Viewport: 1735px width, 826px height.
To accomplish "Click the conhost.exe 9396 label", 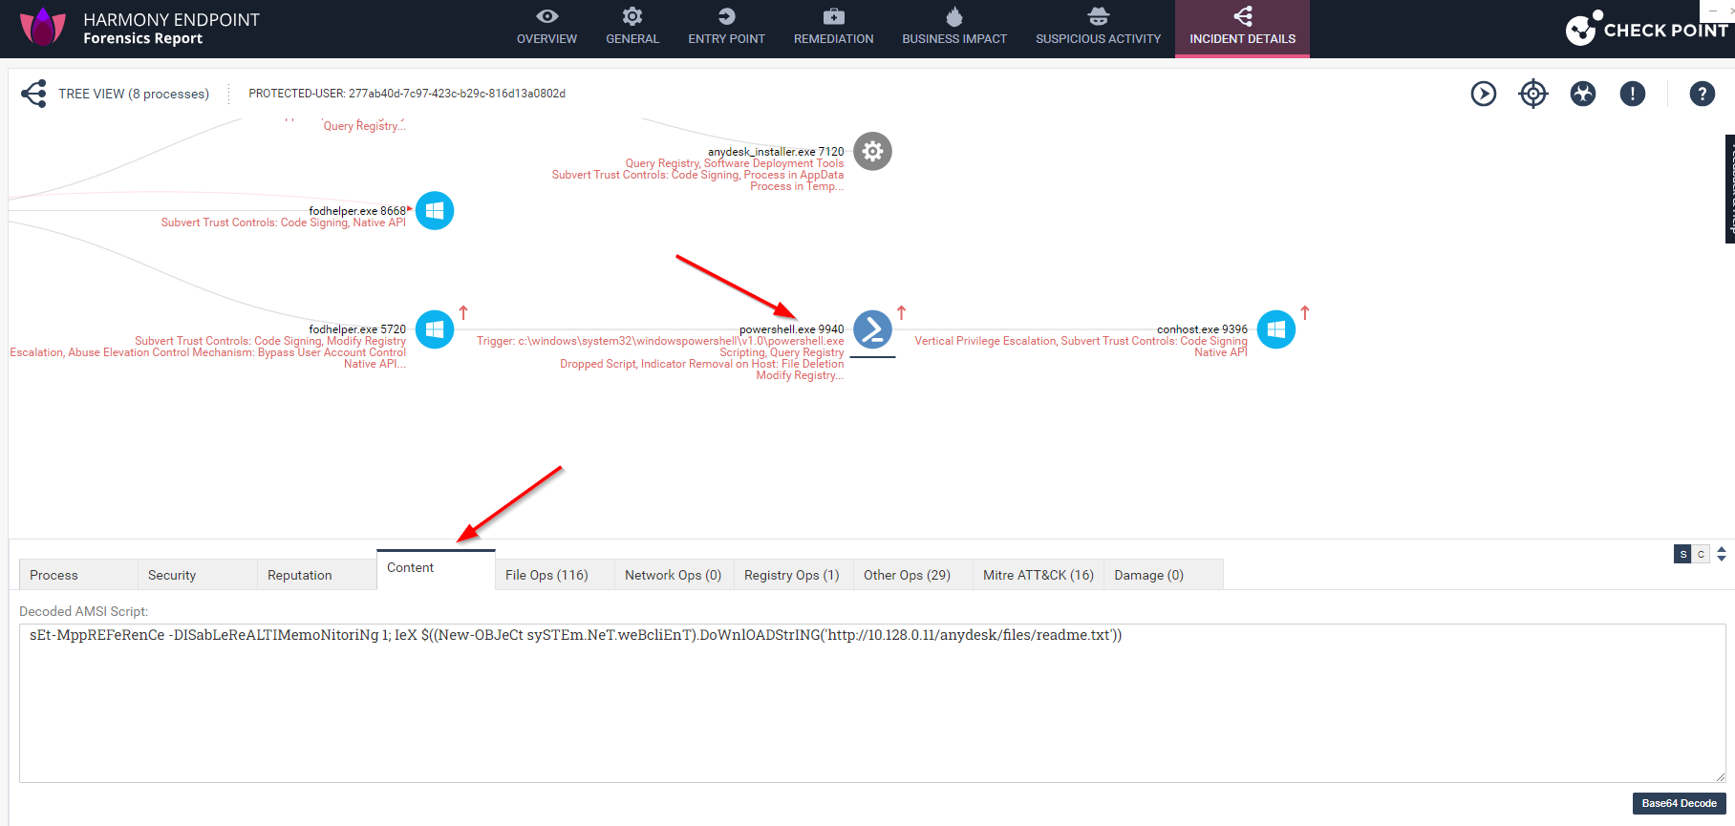I will point(1202,329).
